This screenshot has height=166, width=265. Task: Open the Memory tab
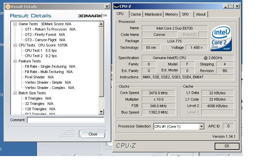(x=172, y=14)
